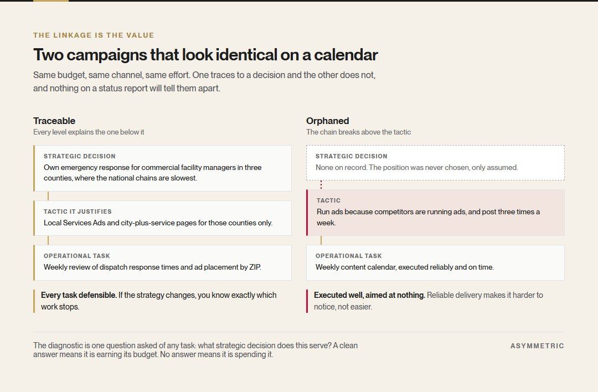Click the Traceable column heading
Image resolution: width=598 pixels, height=392 pixels.
pyautogui.click(x=54, y=121)
